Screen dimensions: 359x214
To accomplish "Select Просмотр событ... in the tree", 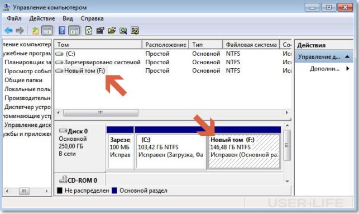I will tap(28, 71).
